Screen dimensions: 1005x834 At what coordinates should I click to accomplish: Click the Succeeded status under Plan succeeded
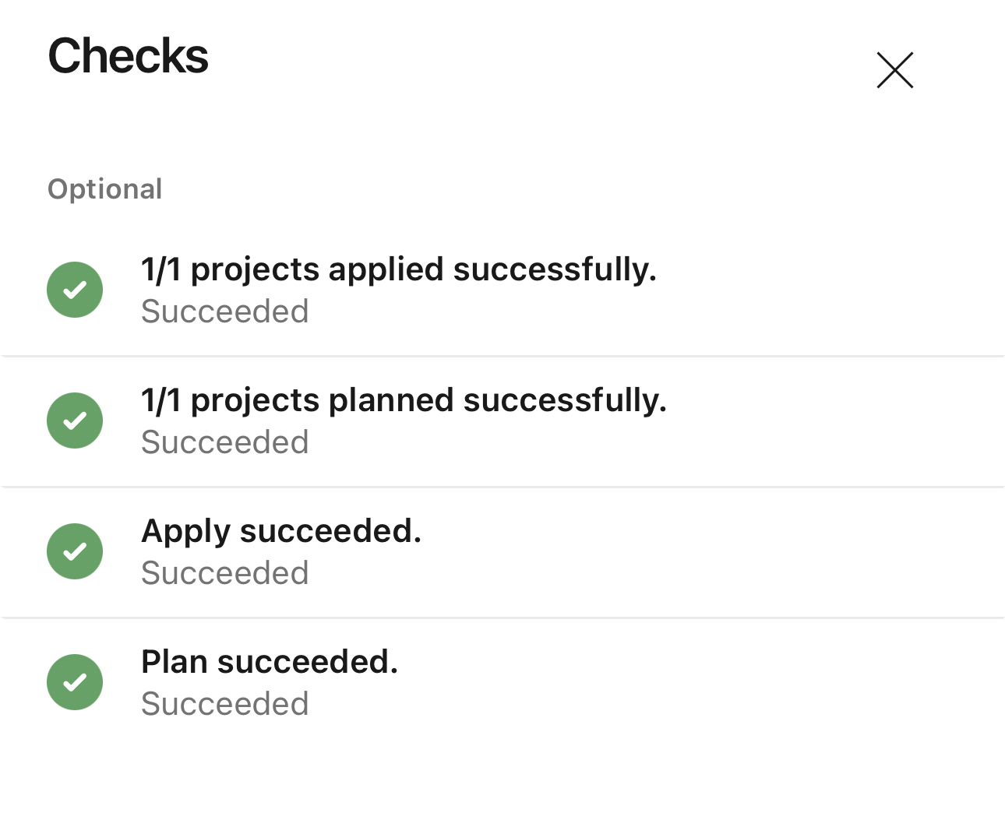pyautogui.click(x=225, y=704)
